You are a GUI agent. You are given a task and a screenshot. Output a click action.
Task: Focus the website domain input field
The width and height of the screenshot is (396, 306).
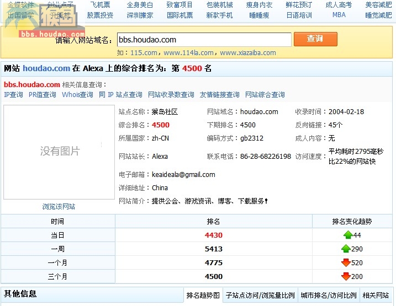(x=204, y=40)
